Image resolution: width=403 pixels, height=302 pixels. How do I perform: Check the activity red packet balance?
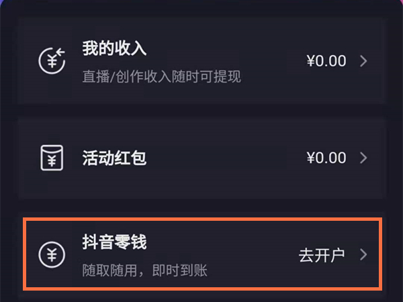point(326,158)
